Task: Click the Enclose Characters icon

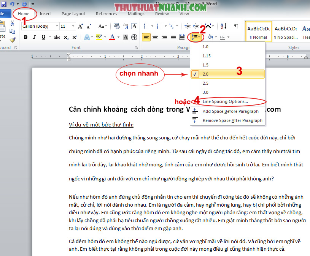Action: (x=134, y=37)
